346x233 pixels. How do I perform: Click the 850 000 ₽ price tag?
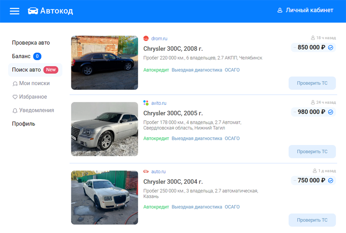coord(311,48)
